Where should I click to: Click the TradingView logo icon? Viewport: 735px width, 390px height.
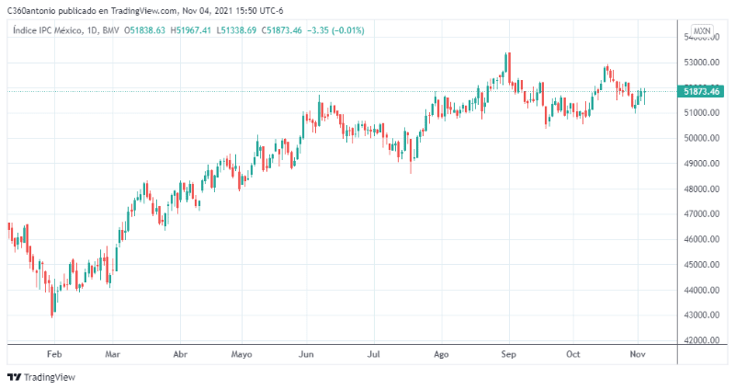coord(14,377)
